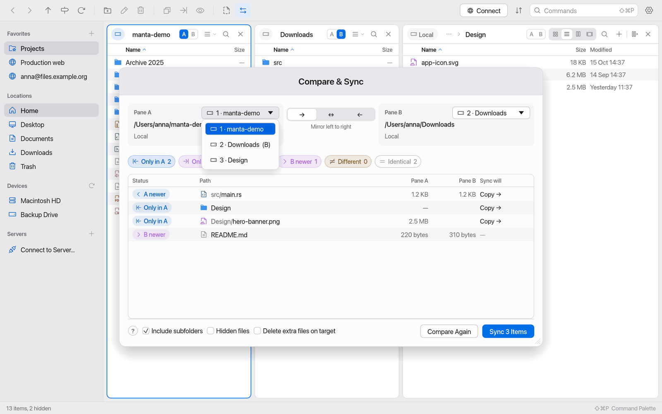The height and width of the screenshot is (414, 662).
Task: Open Pane B 2 · Downloads dropdown
Action: pyautogui.click(x=491, y=113)
